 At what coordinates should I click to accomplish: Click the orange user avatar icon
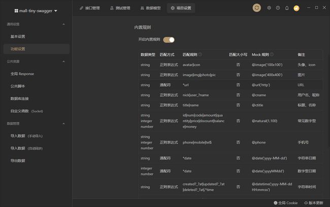tap(296, 8)
